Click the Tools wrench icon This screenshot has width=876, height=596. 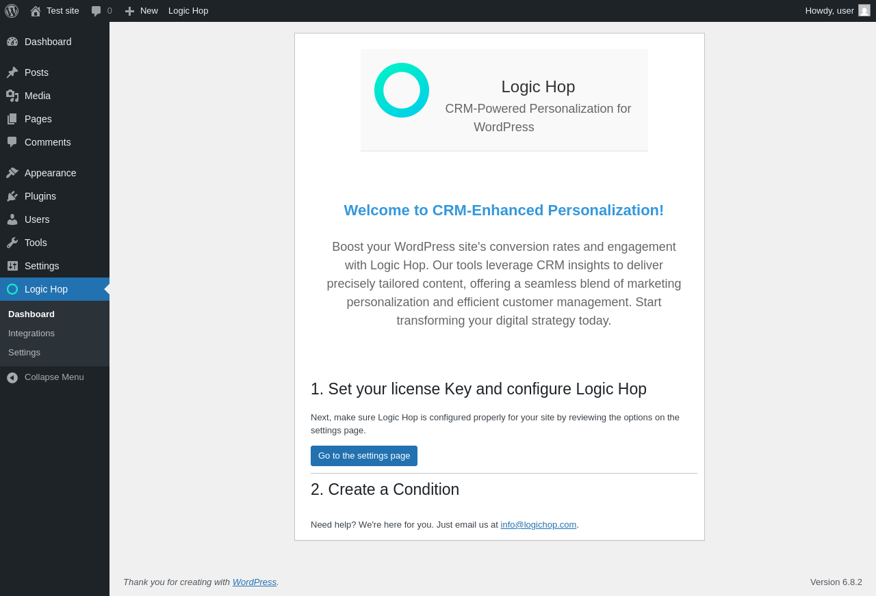tap(12, 243)
